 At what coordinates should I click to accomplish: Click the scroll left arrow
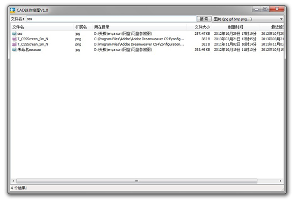[13, 181]
